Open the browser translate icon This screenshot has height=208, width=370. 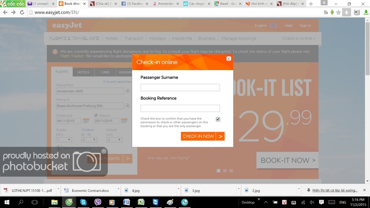coord(326,12)
